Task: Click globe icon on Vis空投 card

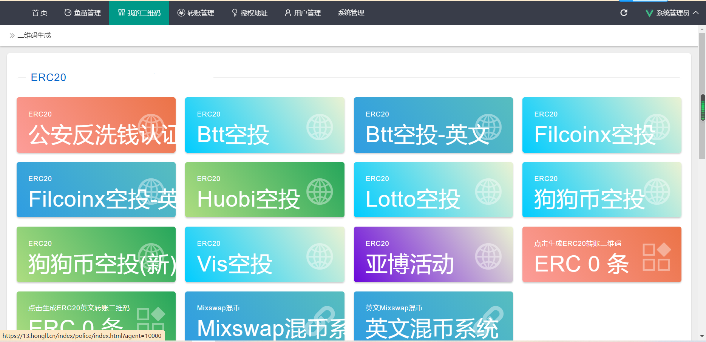Action: tap(320, 256)
